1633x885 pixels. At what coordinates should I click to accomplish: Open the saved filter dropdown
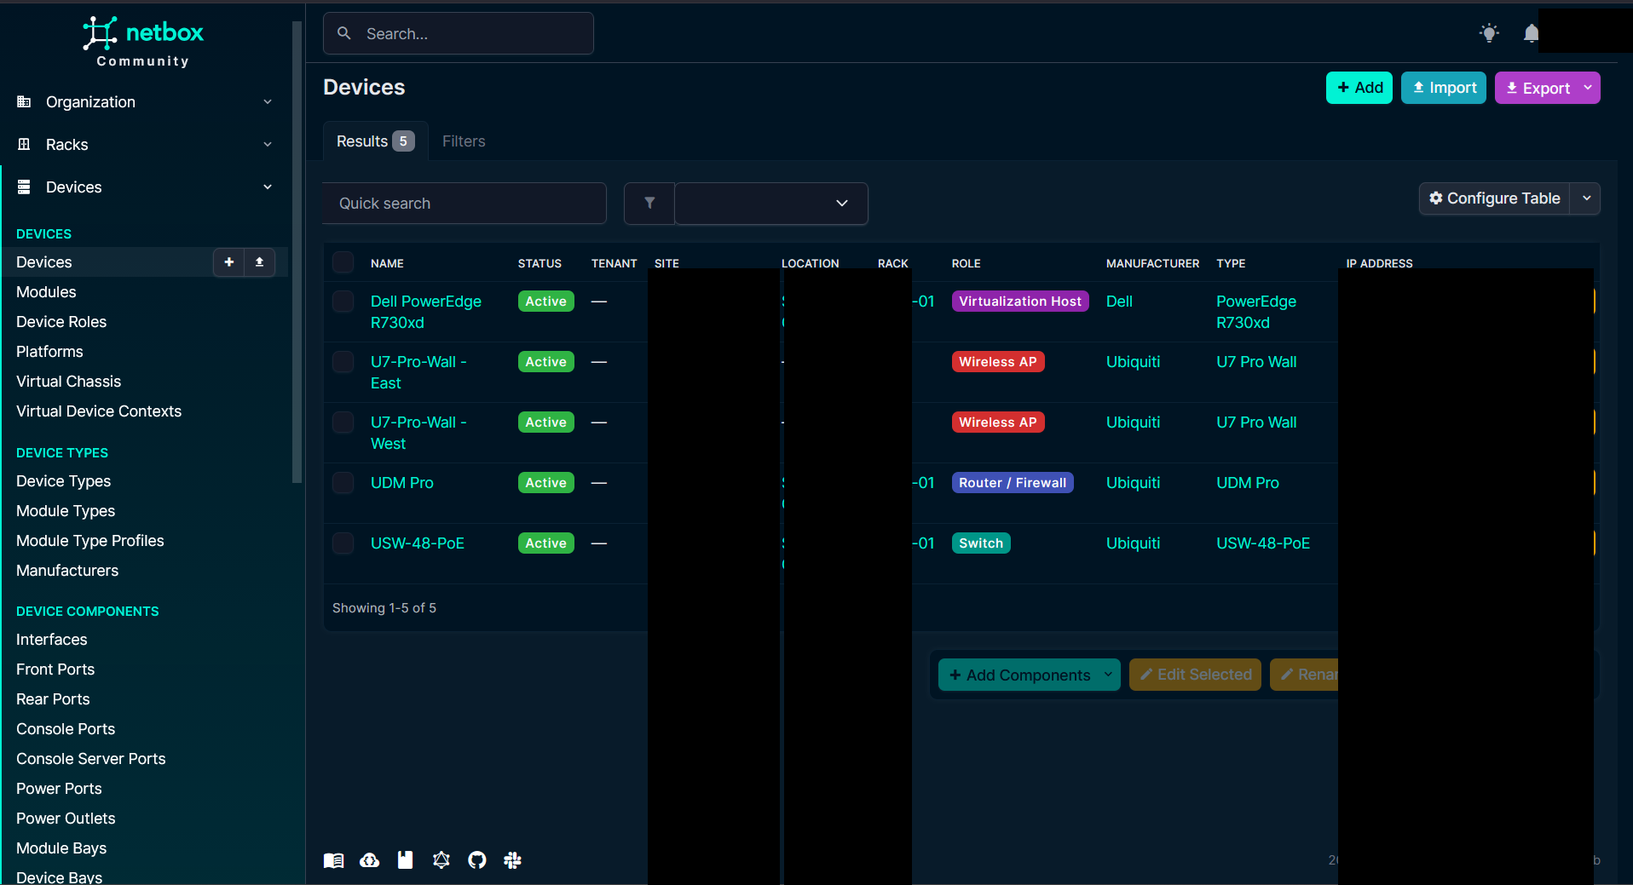click(771, 204)
